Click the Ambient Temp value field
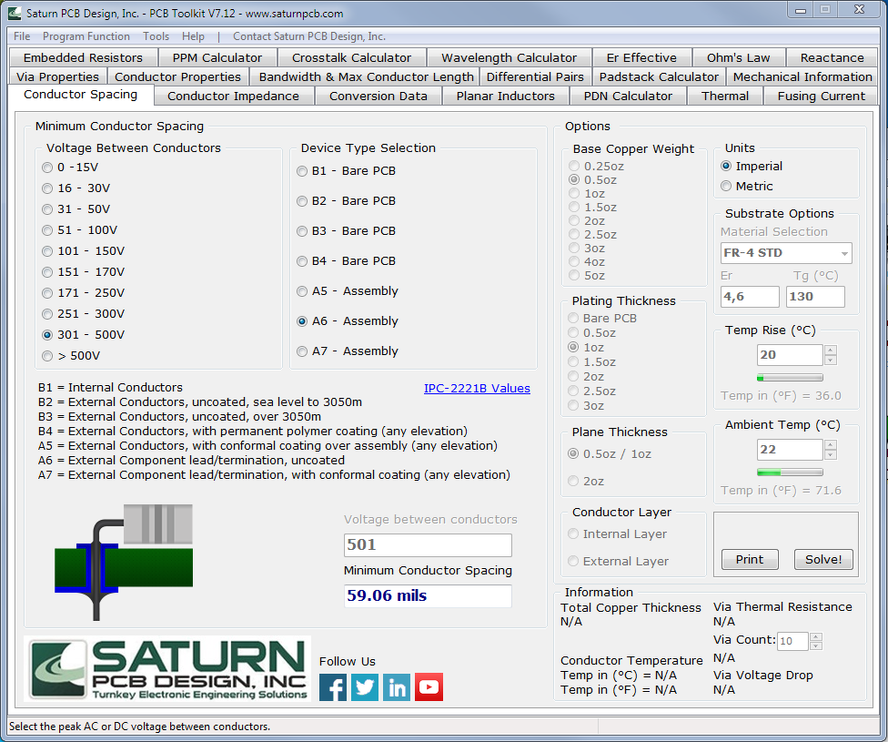The image size is (888, 742). (x=790, y=450)
